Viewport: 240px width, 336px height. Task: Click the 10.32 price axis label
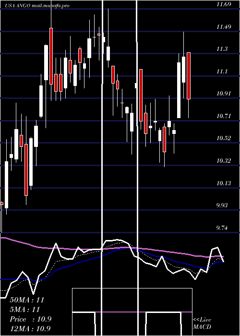224,161
